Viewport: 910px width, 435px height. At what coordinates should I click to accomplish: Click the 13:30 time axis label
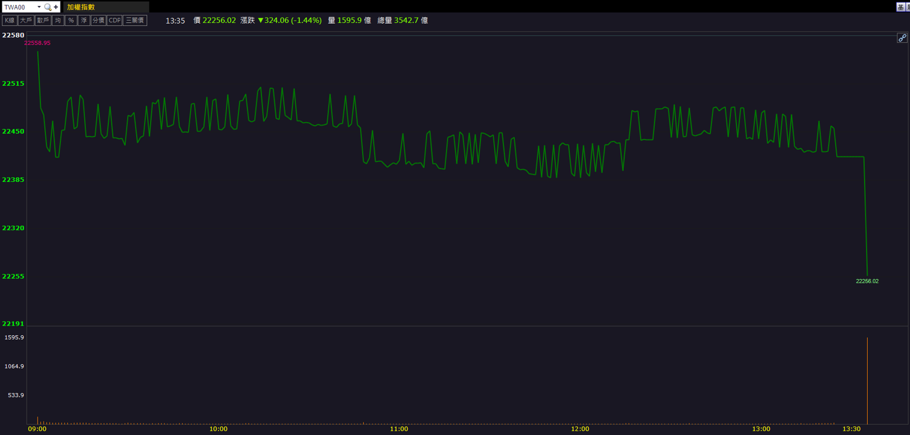(851, 429)
